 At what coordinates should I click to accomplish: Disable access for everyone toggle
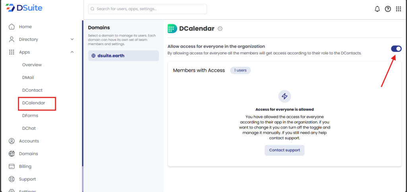point(396,48)
